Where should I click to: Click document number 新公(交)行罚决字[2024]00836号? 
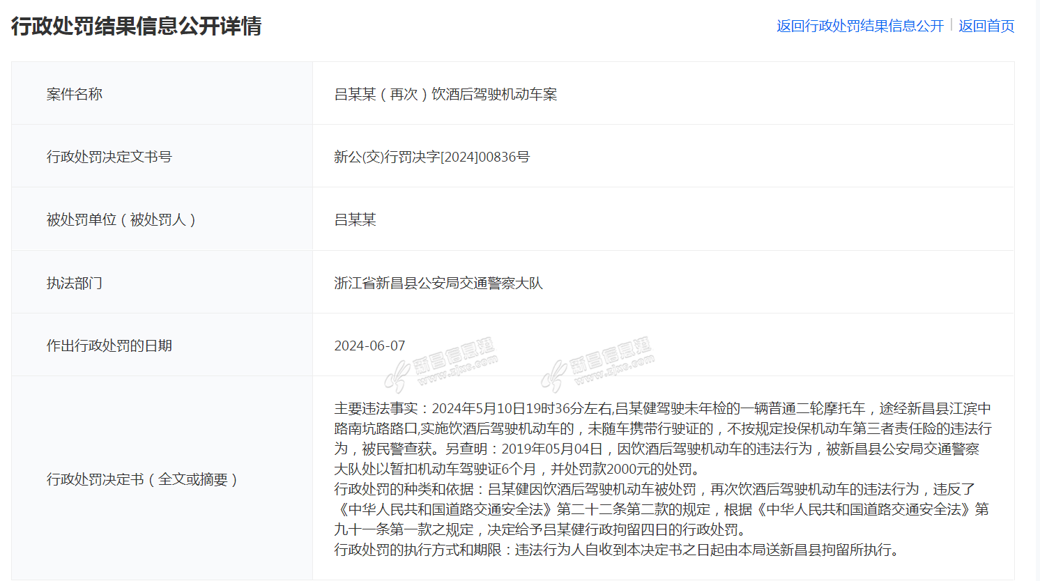[431, 157]
